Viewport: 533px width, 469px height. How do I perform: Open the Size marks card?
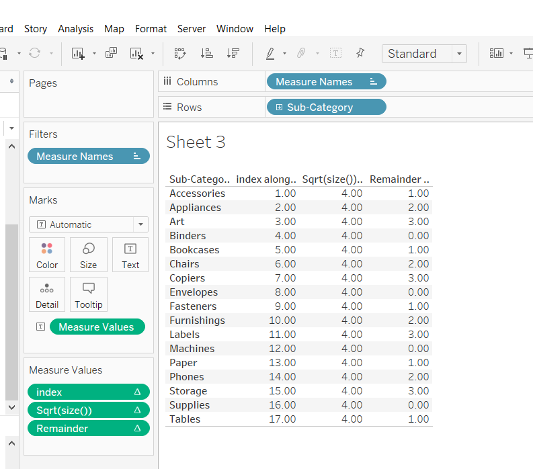89,255
